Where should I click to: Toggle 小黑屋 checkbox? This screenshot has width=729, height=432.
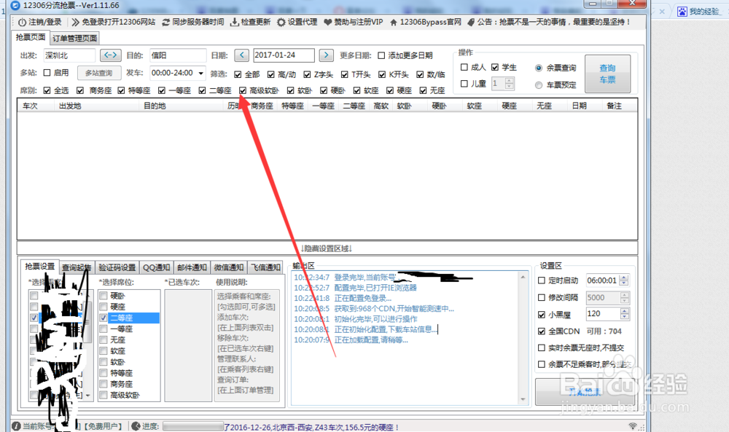click(x=542, y=315)
